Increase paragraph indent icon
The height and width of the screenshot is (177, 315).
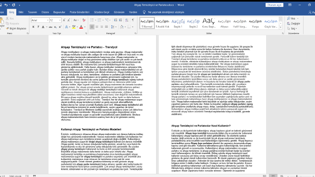tap(120, 20)
